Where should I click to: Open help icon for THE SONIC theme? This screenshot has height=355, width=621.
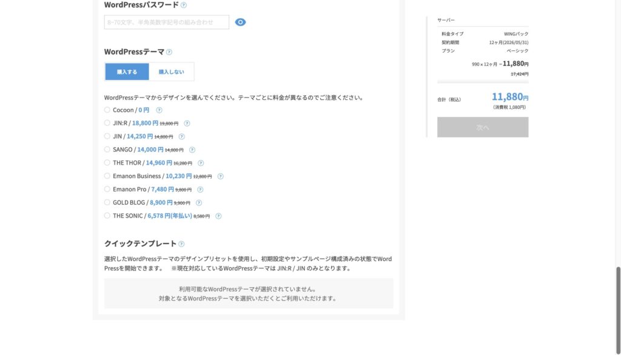(218, 216)
